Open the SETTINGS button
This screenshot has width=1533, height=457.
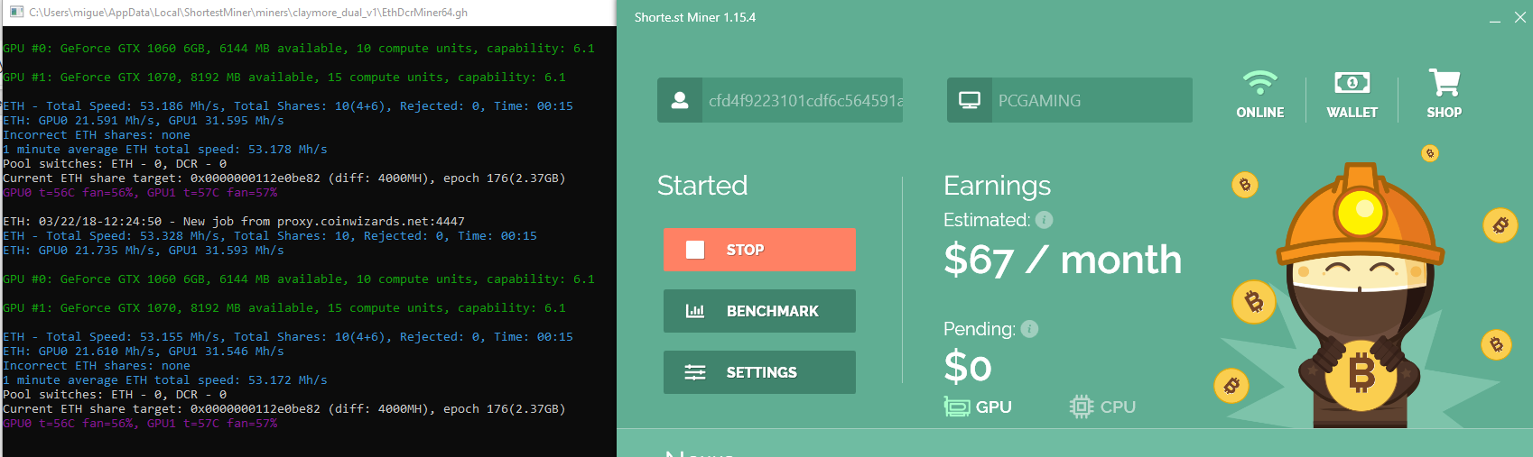coord(759,372)
